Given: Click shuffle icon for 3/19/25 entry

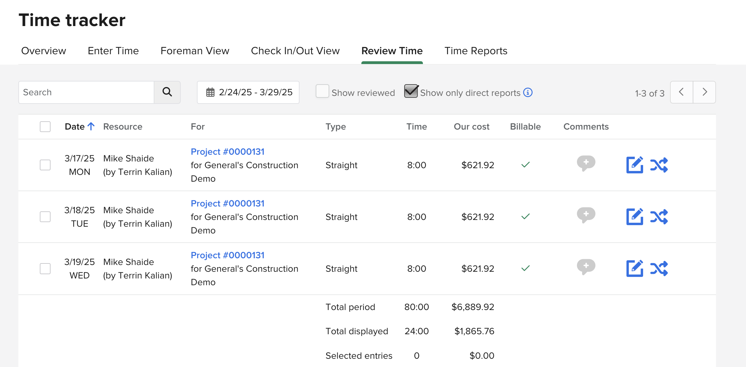Looking at the screenshot, I should click(x=659, y=268).
